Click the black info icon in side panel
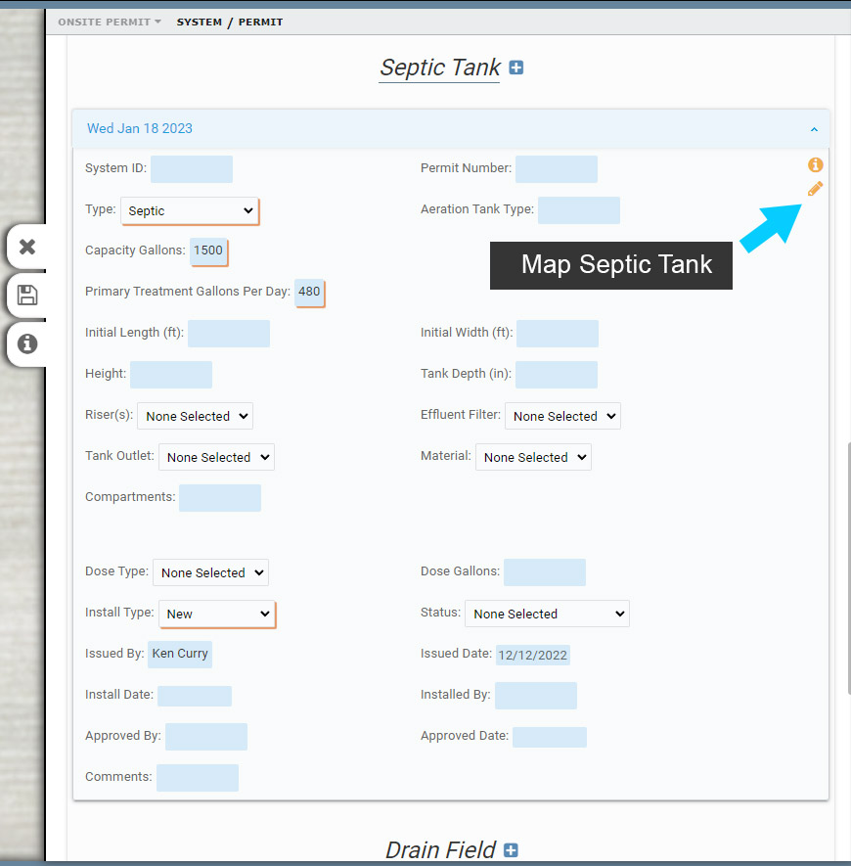Image resolution: width=851 pixels, height=866 pixels. click(x=27, y=343)
